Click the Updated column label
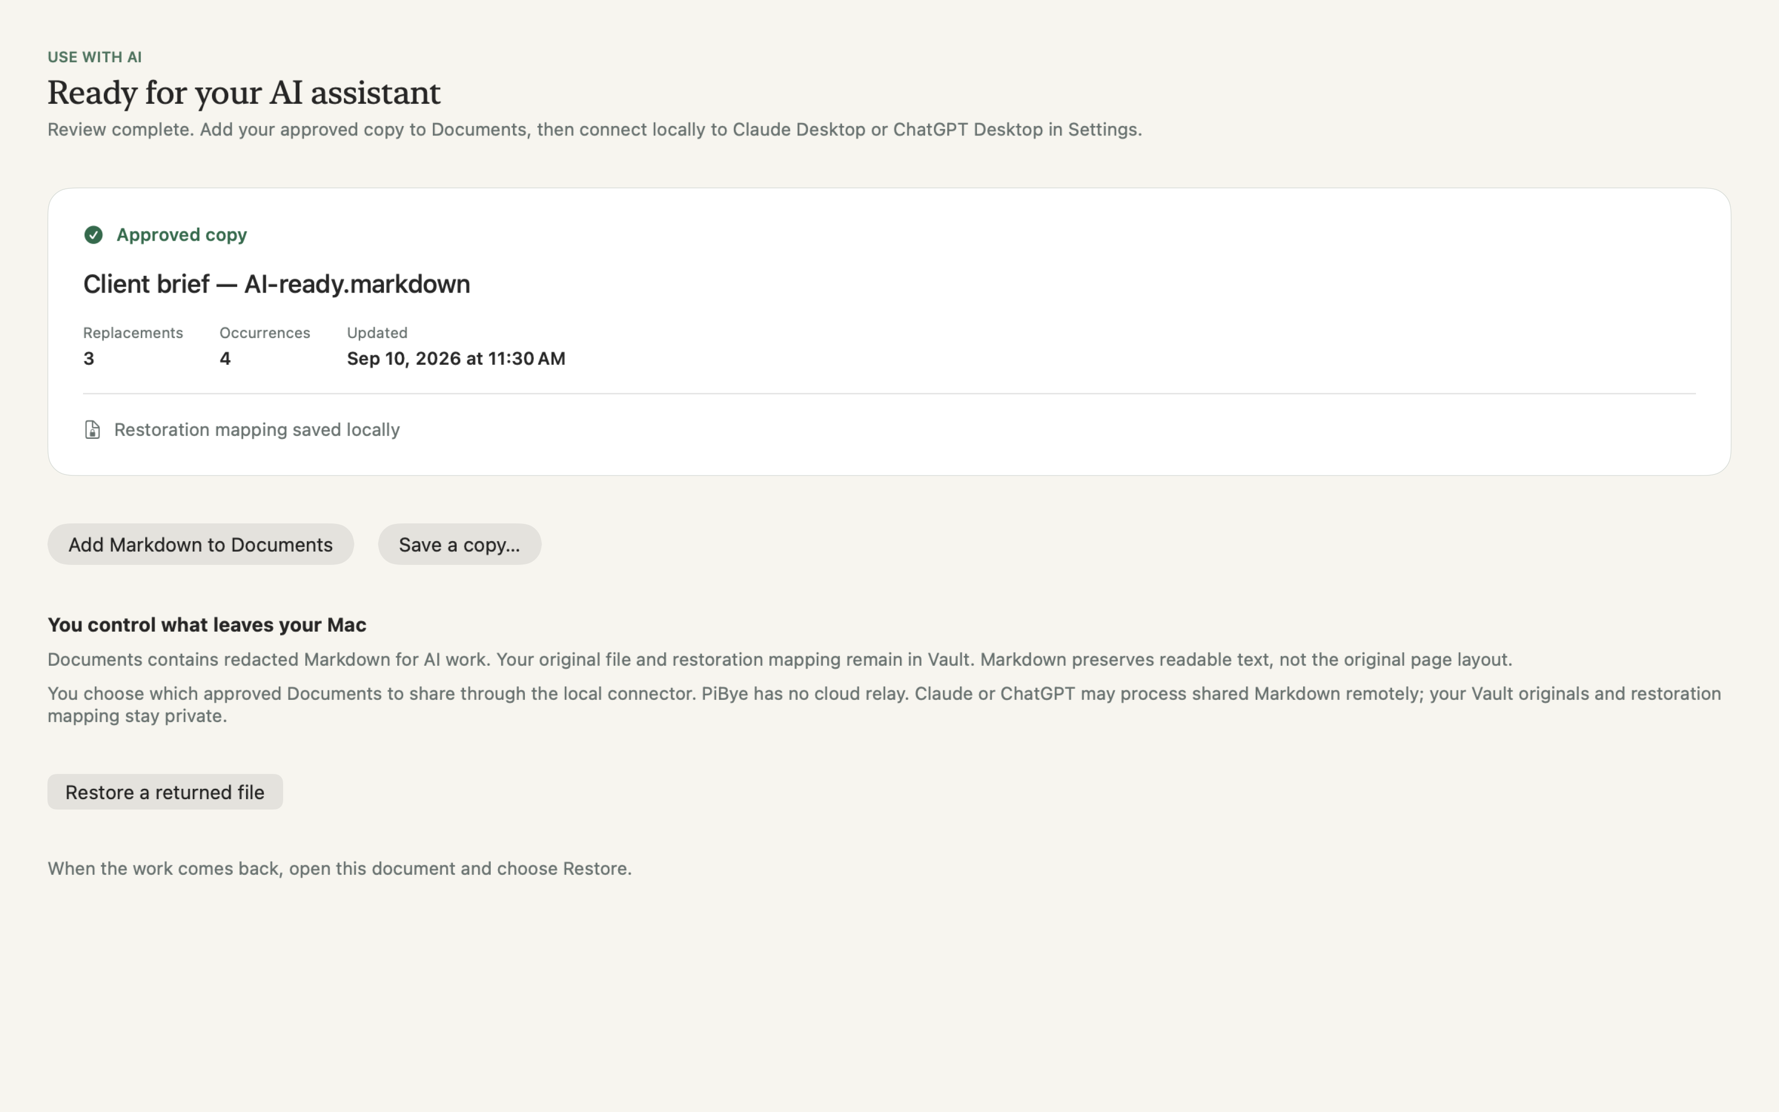The height and width of the screenshot is (1112, 1779). [377, 333]
